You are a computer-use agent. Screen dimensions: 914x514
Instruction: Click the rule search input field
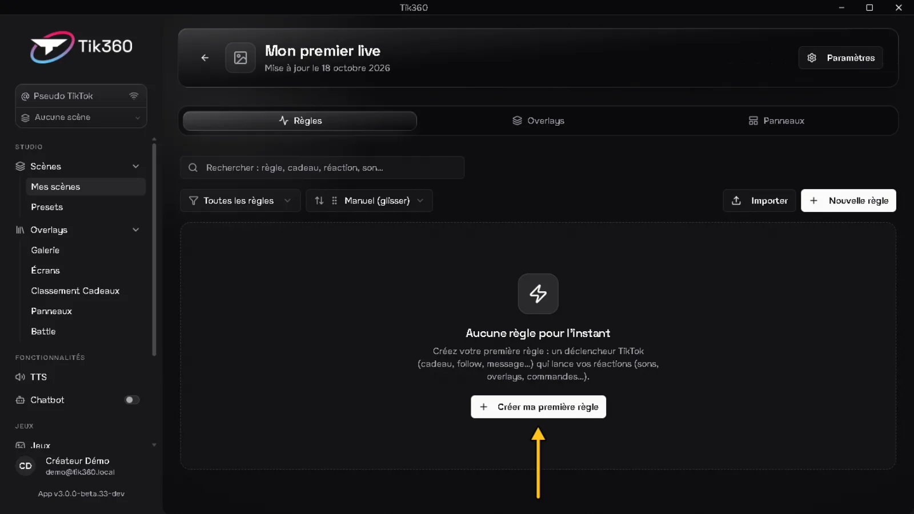[322, 168]
